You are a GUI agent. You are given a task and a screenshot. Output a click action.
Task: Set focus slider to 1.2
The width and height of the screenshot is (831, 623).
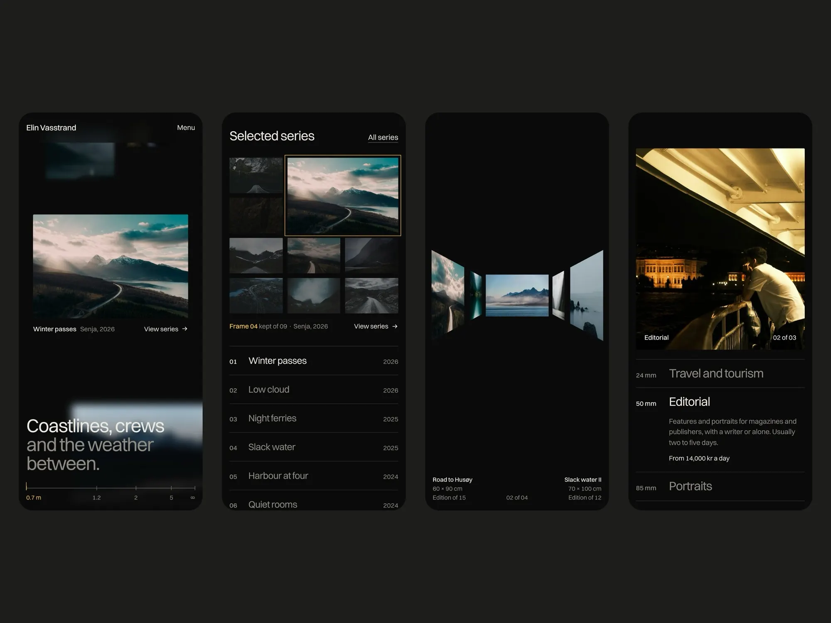[x=96, y=498]
